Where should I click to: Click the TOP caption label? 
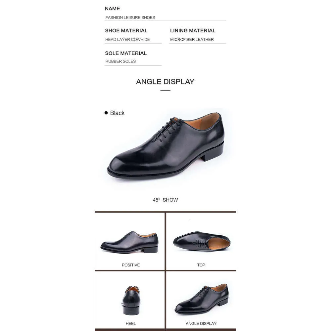[201, 265]
